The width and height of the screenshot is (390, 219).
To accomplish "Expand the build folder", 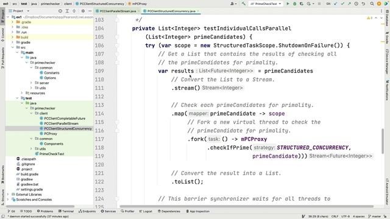I will click(x=12, y=37).
